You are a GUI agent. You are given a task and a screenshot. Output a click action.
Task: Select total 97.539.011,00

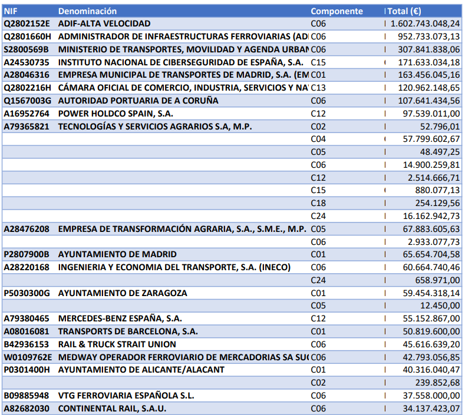[x=431, y=114]
